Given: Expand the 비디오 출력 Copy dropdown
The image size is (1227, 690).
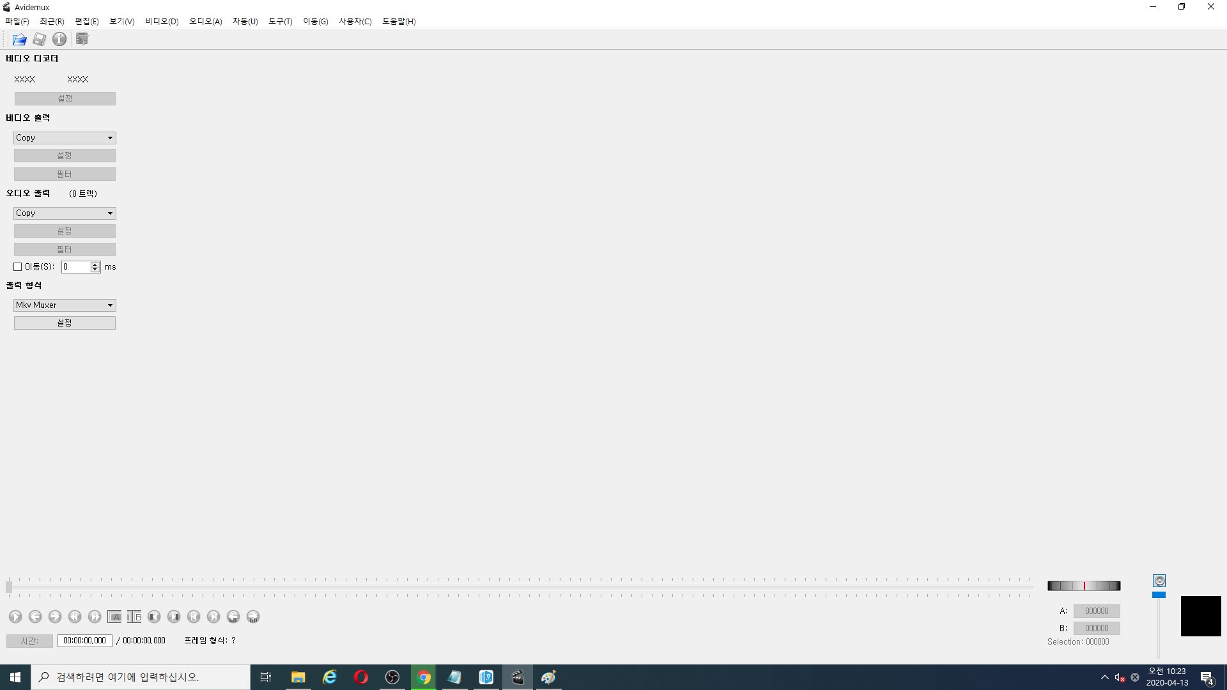Looking at the screenshot, I should tap(65, 138).
